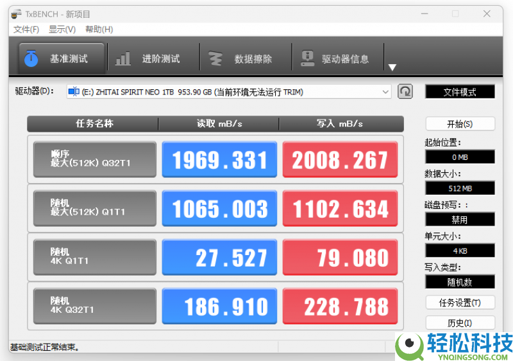513x361 pixels.
Task: Switch to the 驱动器信息 tab
Action: click(338, 58)
